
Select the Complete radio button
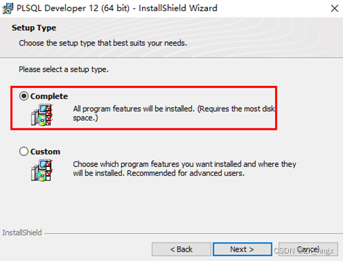pyautogui.click(x=24, y=96)
